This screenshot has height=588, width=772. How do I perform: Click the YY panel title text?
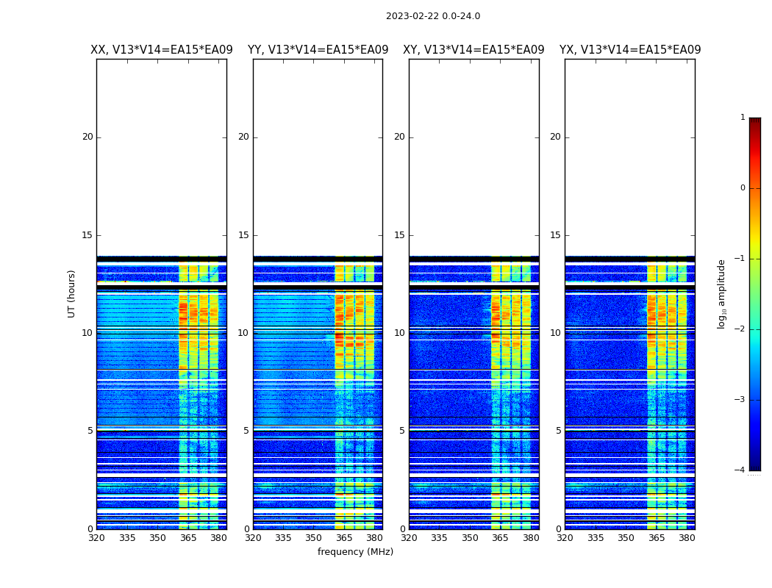coord(318,50)
